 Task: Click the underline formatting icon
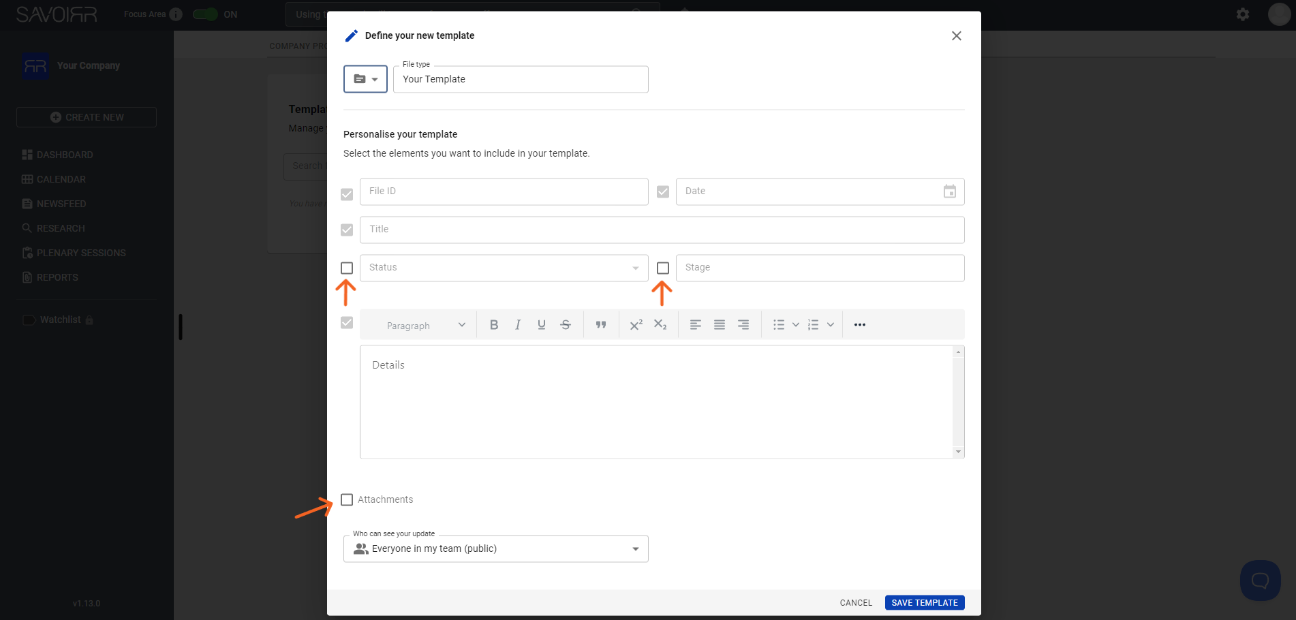(x=542, y=325)
